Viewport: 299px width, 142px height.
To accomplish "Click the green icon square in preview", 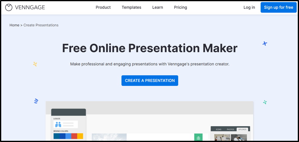I will [x=198, y=137].
